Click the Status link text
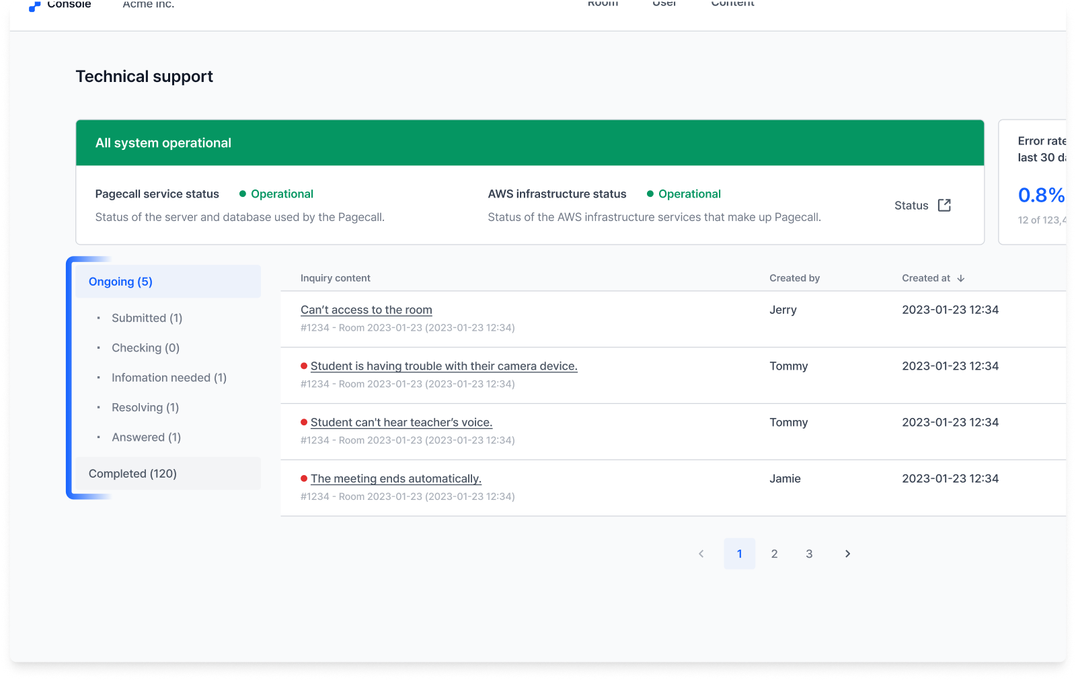 pos(911,206)
